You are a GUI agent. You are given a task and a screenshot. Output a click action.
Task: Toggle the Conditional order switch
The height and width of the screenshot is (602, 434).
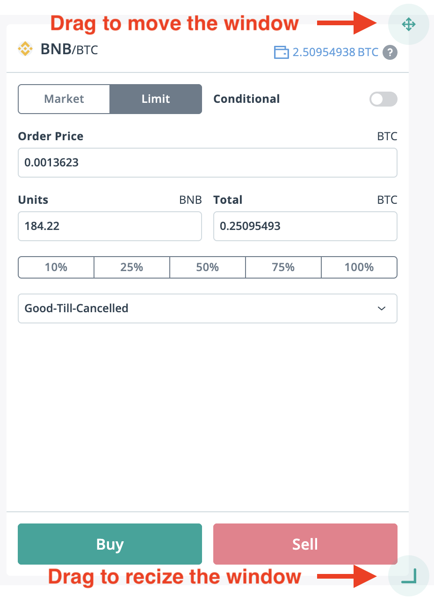[383, 99]
